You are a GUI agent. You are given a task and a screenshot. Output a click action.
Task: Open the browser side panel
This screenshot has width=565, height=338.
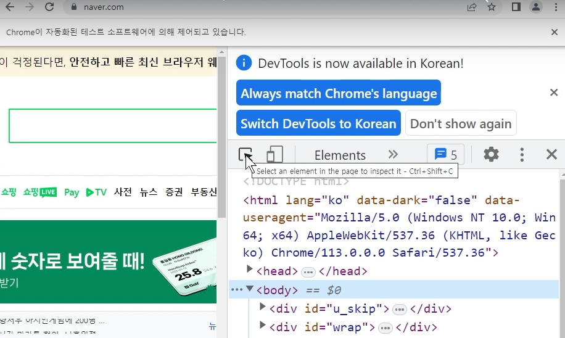pyautogui.click(x=516, y=7)
